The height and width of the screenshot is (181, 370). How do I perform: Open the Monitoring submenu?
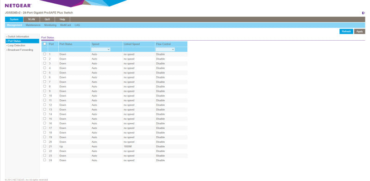50,25
